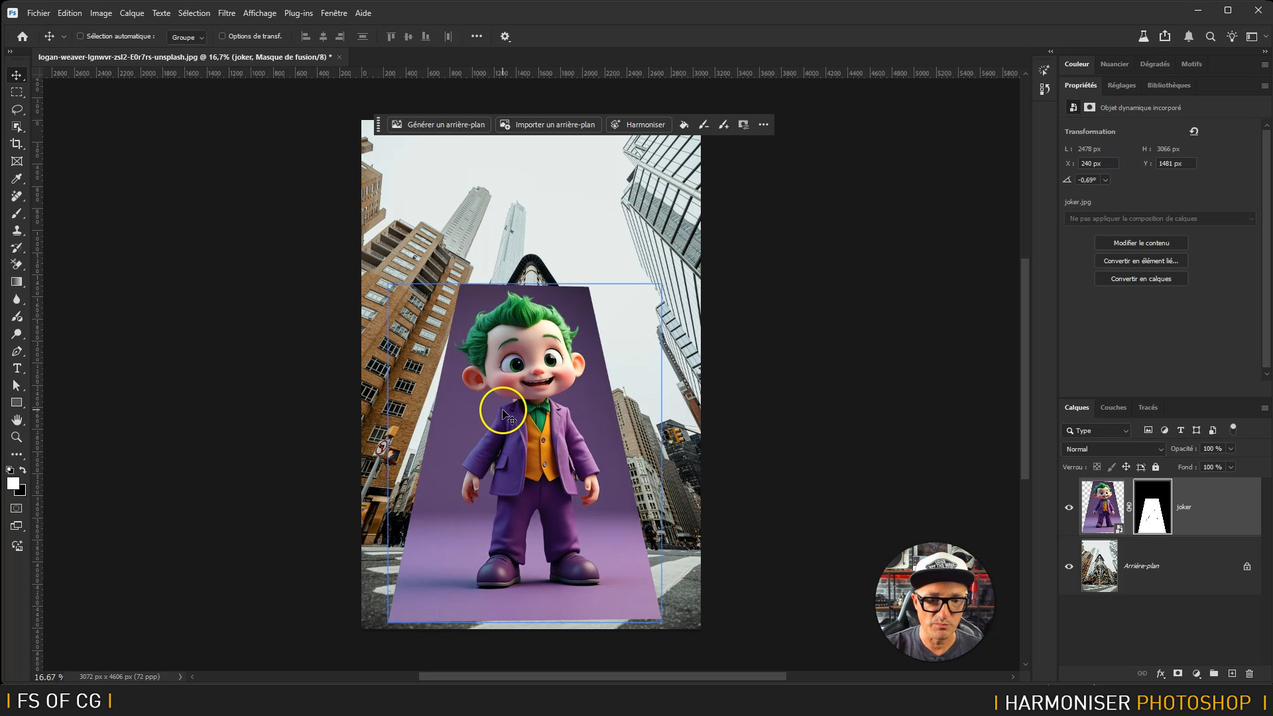The image size is (1273, 716).
Task: Select the joker layer mask thumbnail
Action: click(1152, 507)
